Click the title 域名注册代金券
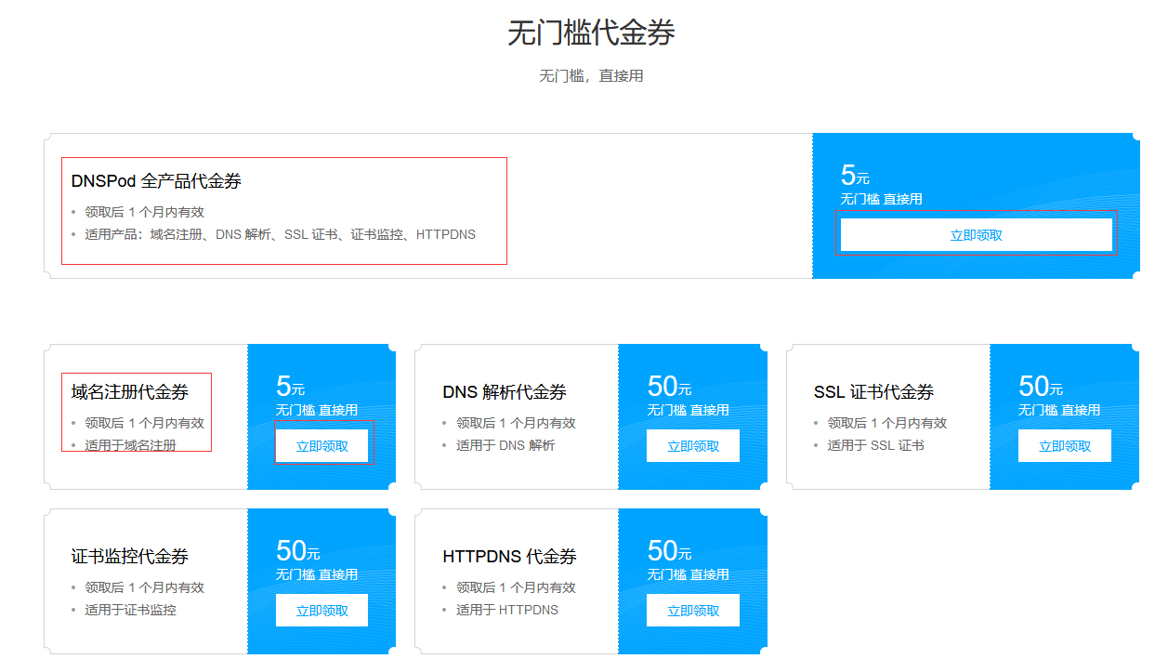 click(x=130, y=392)
